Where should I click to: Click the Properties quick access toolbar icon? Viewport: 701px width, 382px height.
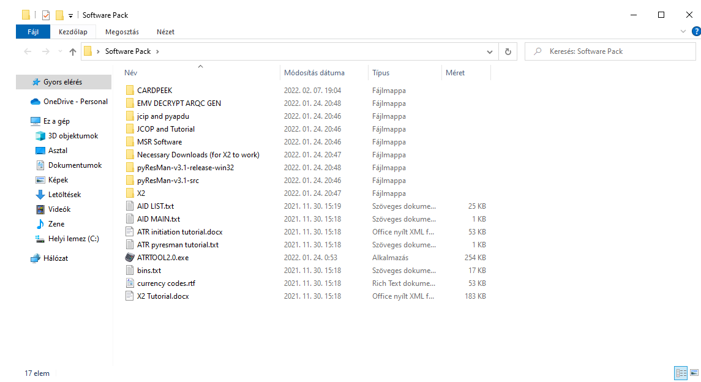click(45, 15)
